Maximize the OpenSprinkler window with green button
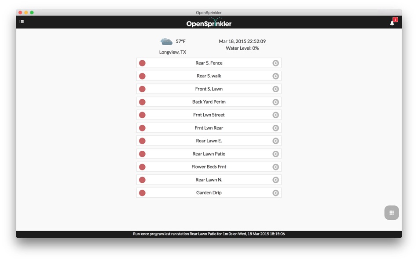This screenshot has height=261, width=418. pos(32,12)
